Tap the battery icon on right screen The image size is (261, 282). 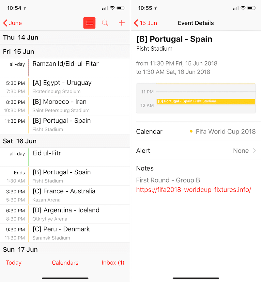(x=251, y=8)
